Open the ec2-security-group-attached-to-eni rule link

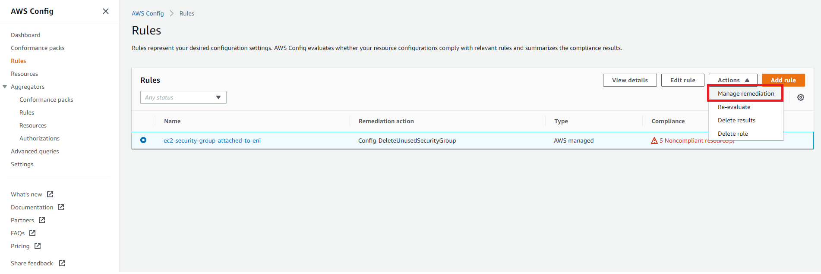coord(212,140)
